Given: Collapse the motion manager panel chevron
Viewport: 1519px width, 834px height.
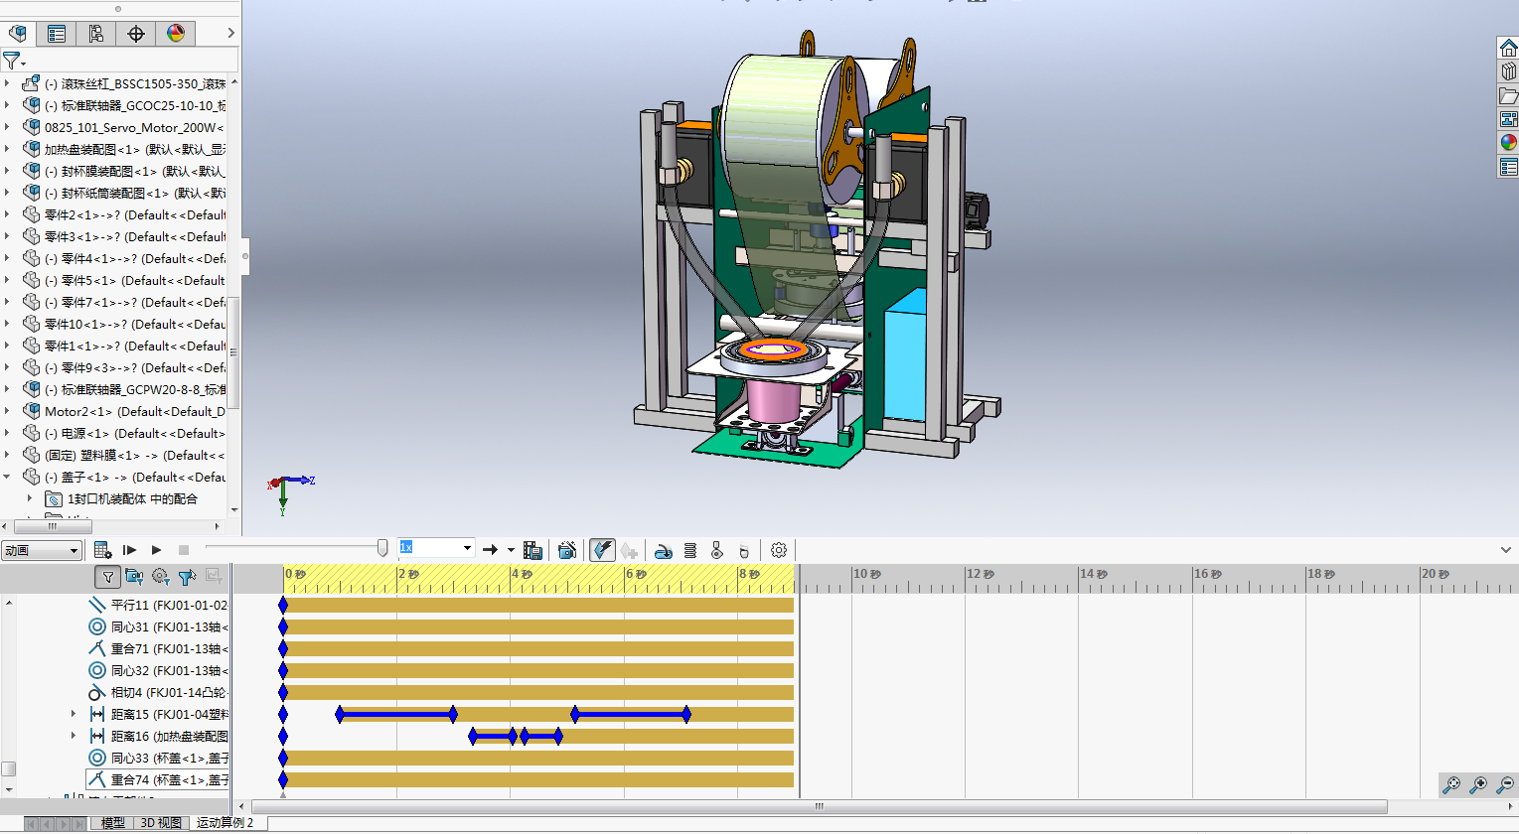Looking at the screenshot, I should (1506, 550).
